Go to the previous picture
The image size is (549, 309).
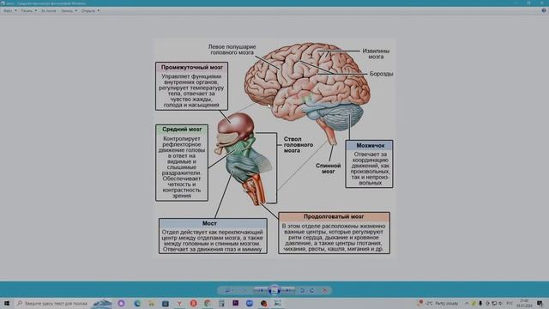(x=261, y=290)
